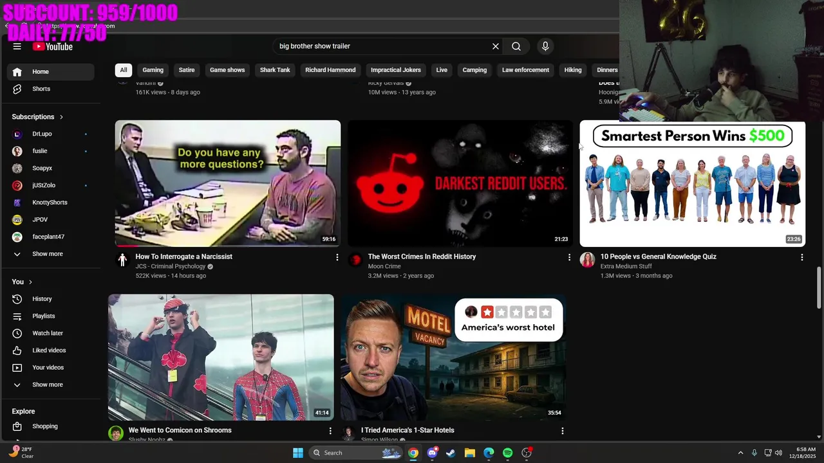The width and height of the screenshot is (824, 463).
Task: Click the YouTube logo
Action: point(53,46)
